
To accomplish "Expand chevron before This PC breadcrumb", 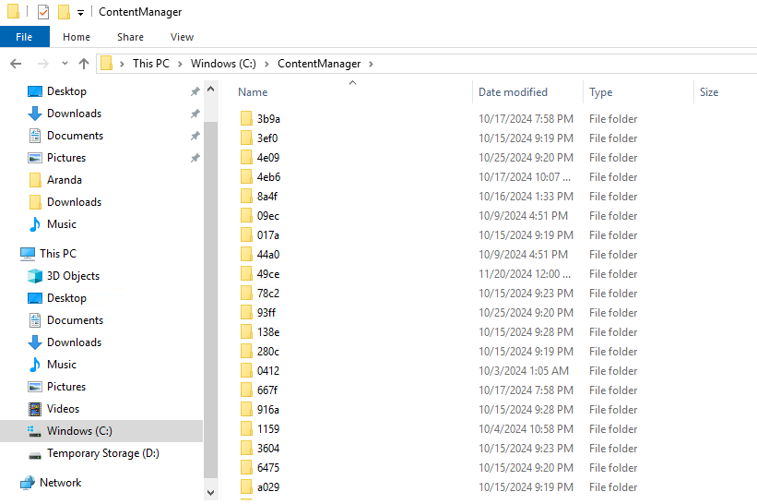I will 122,64.
